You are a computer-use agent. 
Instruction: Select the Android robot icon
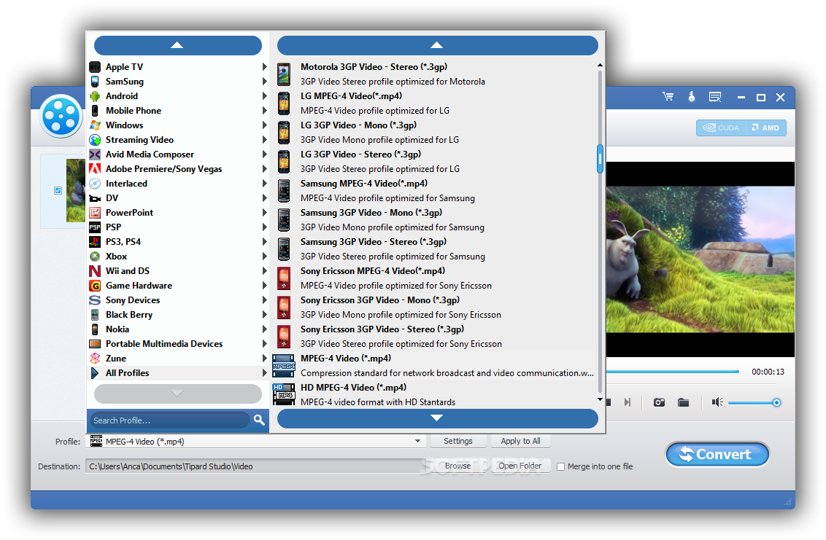(95, 96)
